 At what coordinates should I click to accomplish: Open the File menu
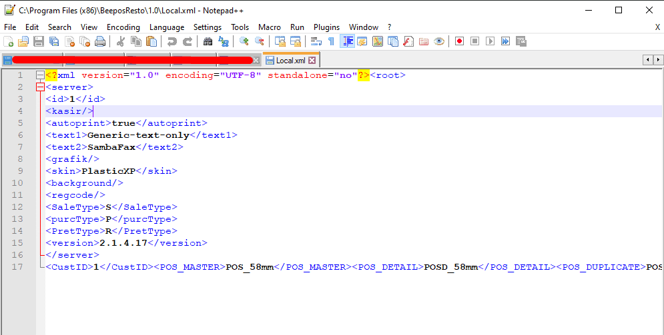(10, 27)
